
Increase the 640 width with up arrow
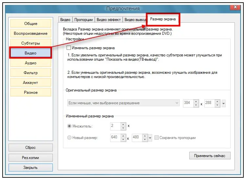coord(123,136)
